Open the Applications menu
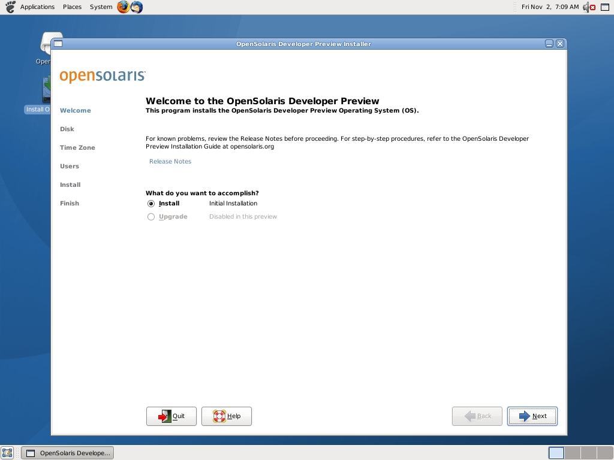Image resolution: width=614 pixels, height=460 pixels. (37, 7)
